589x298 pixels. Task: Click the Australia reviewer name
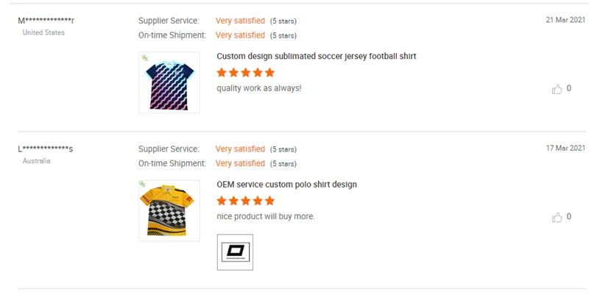pos(45,149)
